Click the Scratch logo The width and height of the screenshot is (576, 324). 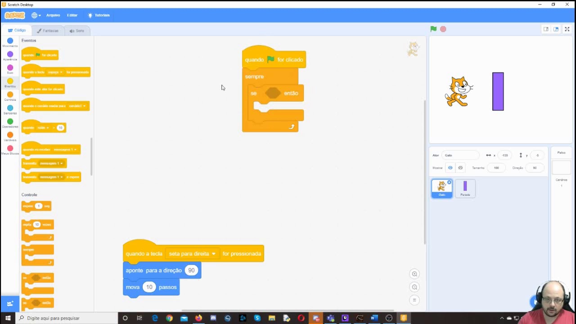(x=14, y=15)
